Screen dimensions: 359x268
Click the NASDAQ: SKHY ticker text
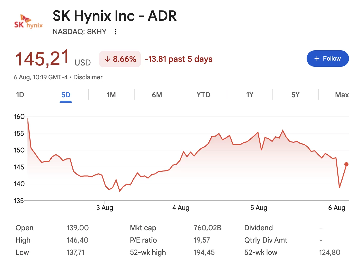tap(80, 32)
